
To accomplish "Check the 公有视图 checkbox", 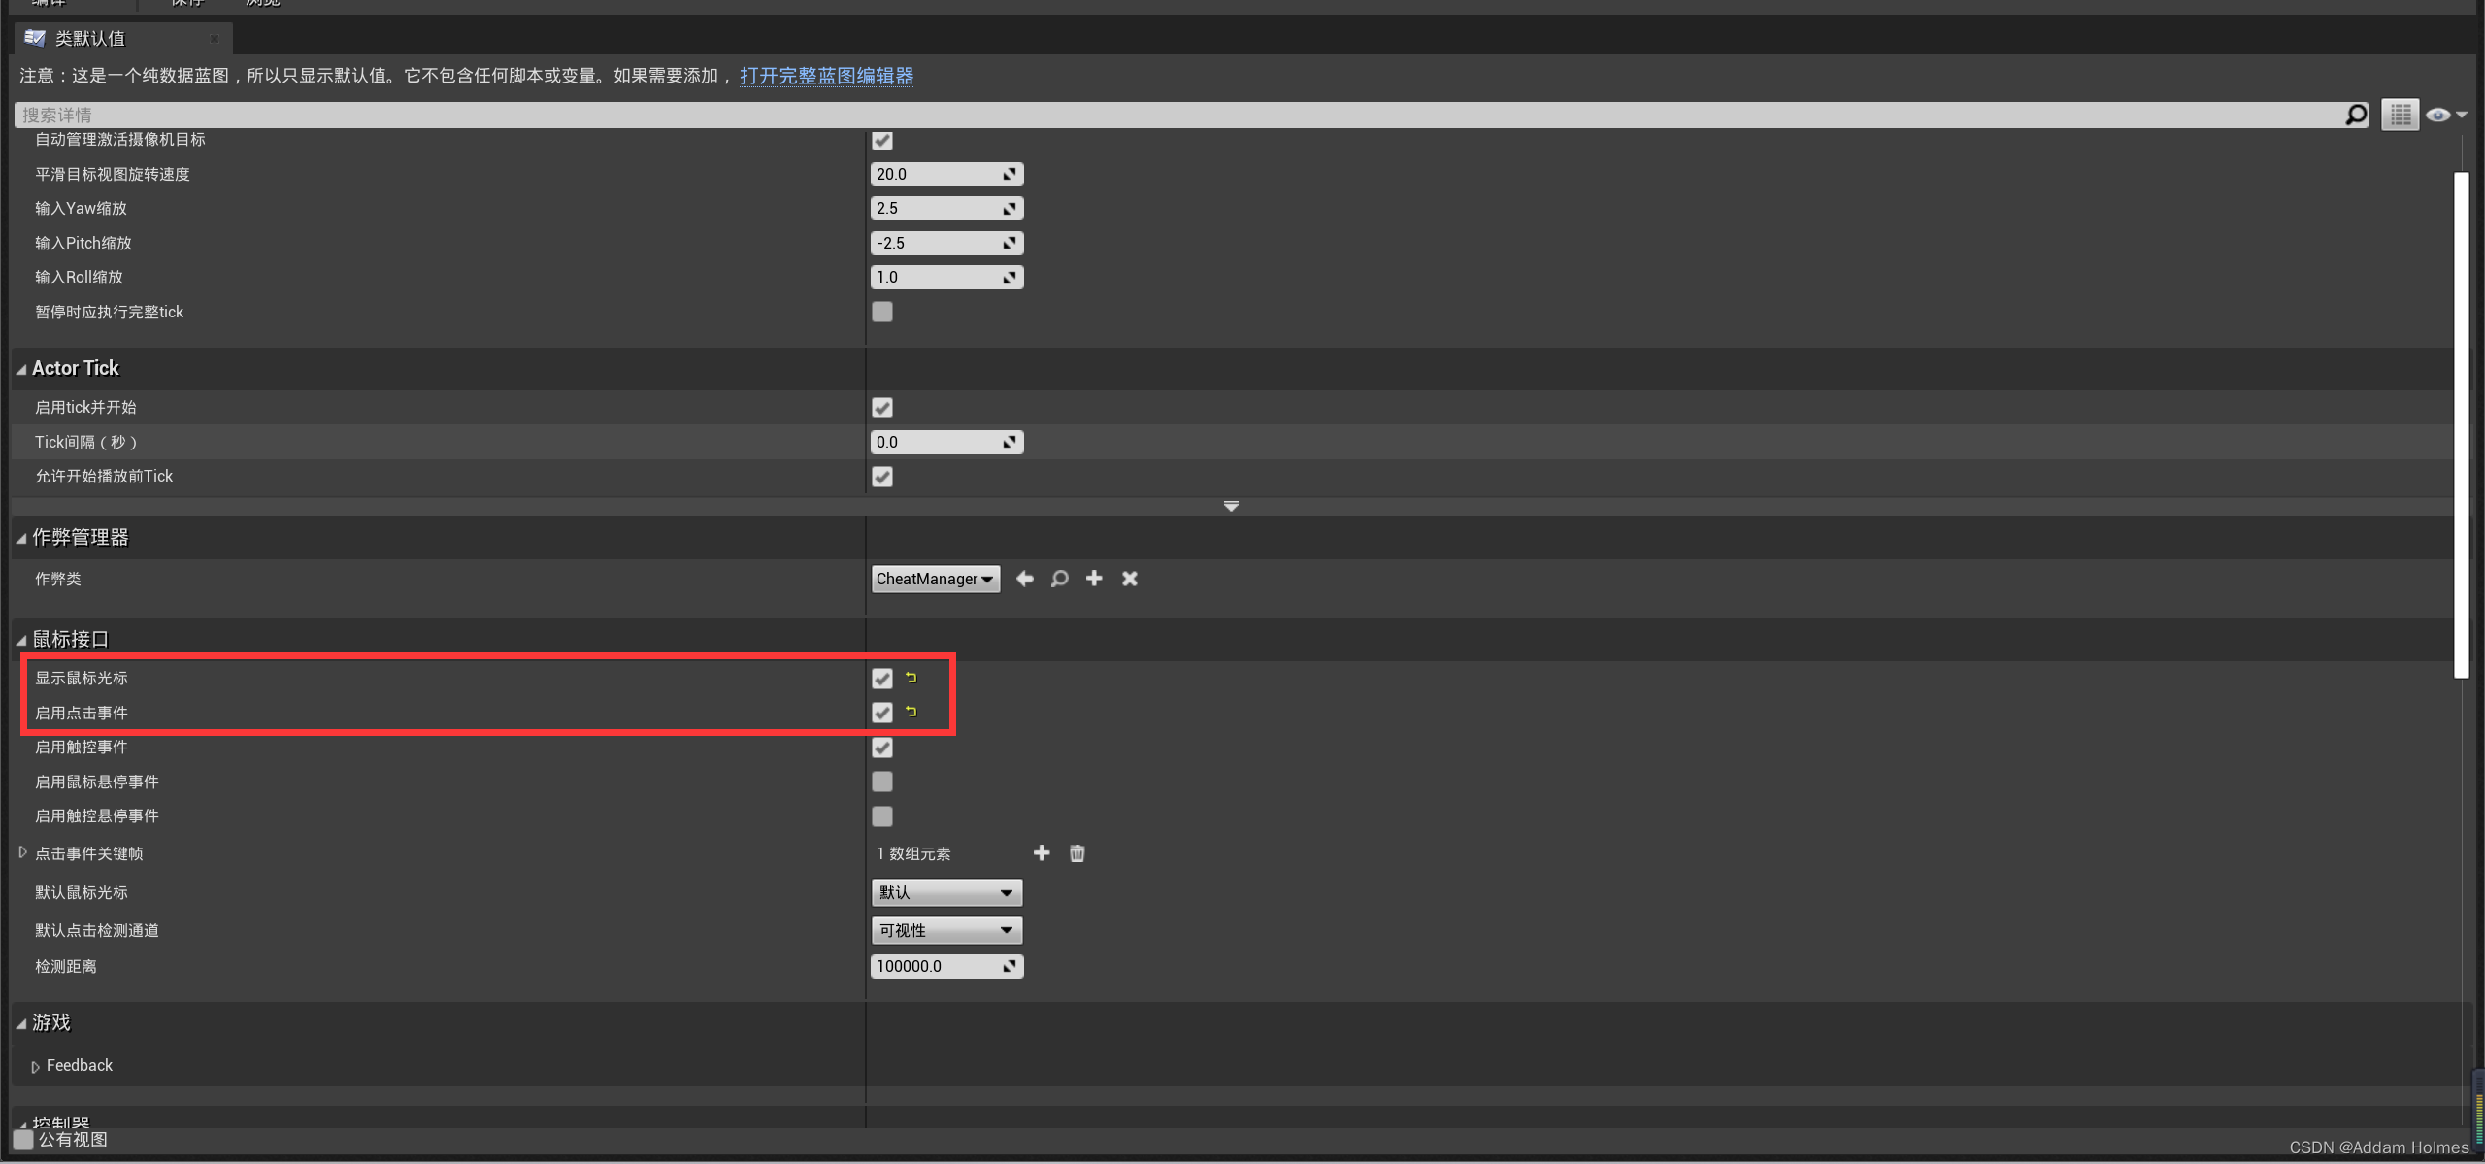I will coord(23,1140).
